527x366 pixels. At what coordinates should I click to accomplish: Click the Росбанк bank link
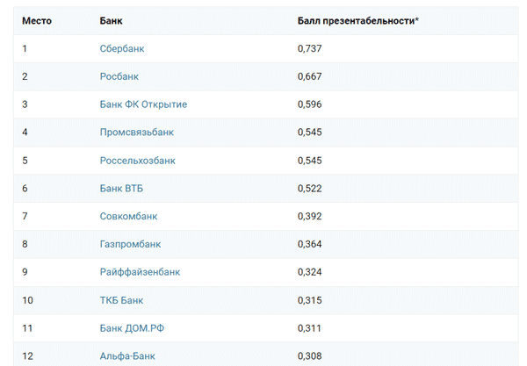119,76
